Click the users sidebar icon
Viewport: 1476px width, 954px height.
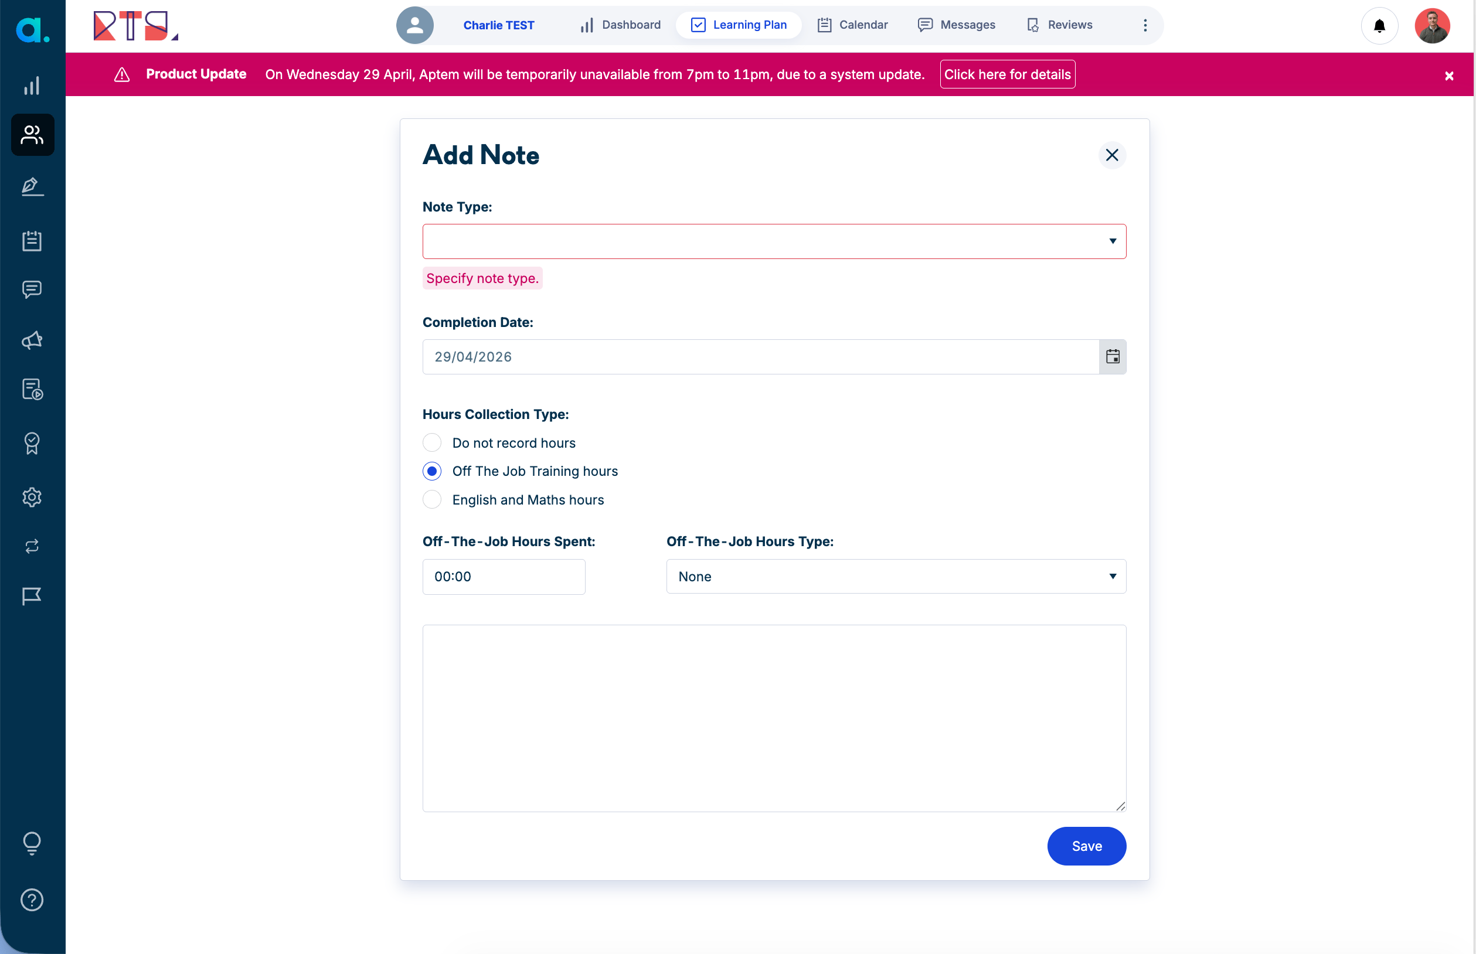point(32,134)
